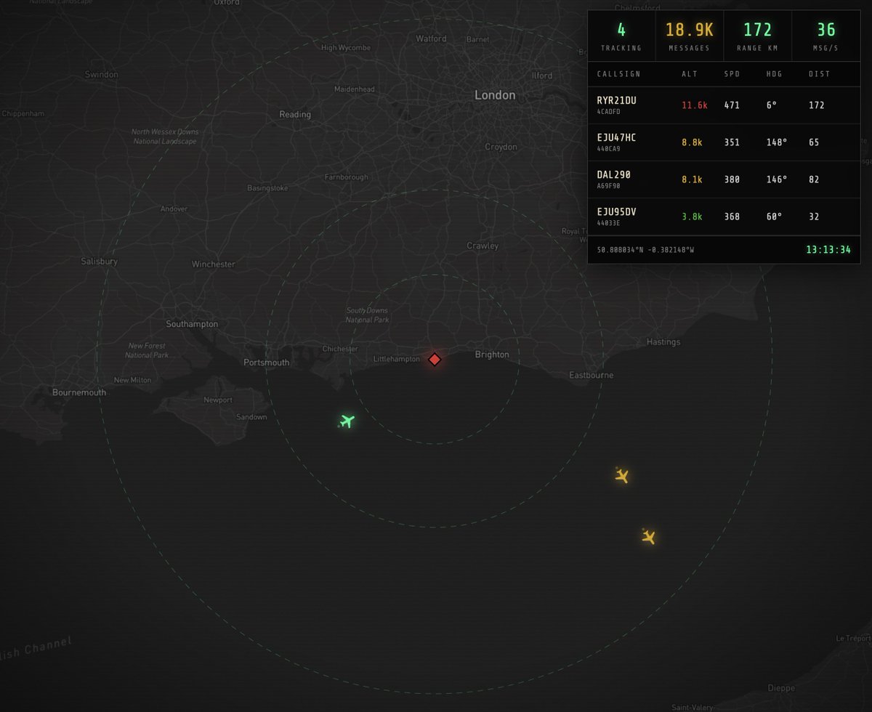Sort by the SPD column header
872x712 pixels.
[732, 74]
